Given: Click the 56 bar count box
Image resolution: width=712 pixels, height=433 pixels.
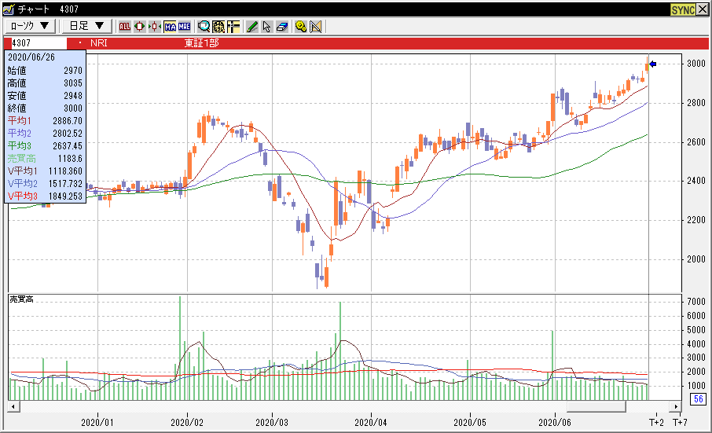Looking at the screenshot, I should [x=697, y=399].
